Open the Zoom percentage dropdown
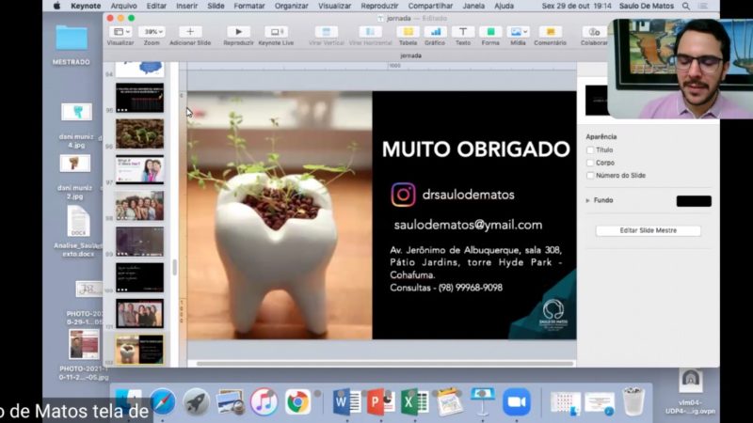The width and height of the screenshot is (753, 423). (152, 32)
